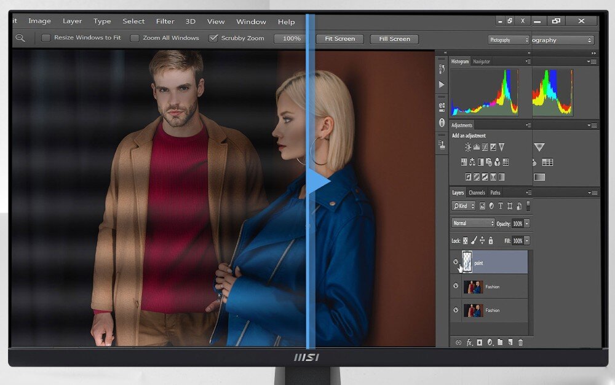The height and width of the screenshot is (385, 615).
Task: Delete layer using trash icon
Action: pos(520,342)
